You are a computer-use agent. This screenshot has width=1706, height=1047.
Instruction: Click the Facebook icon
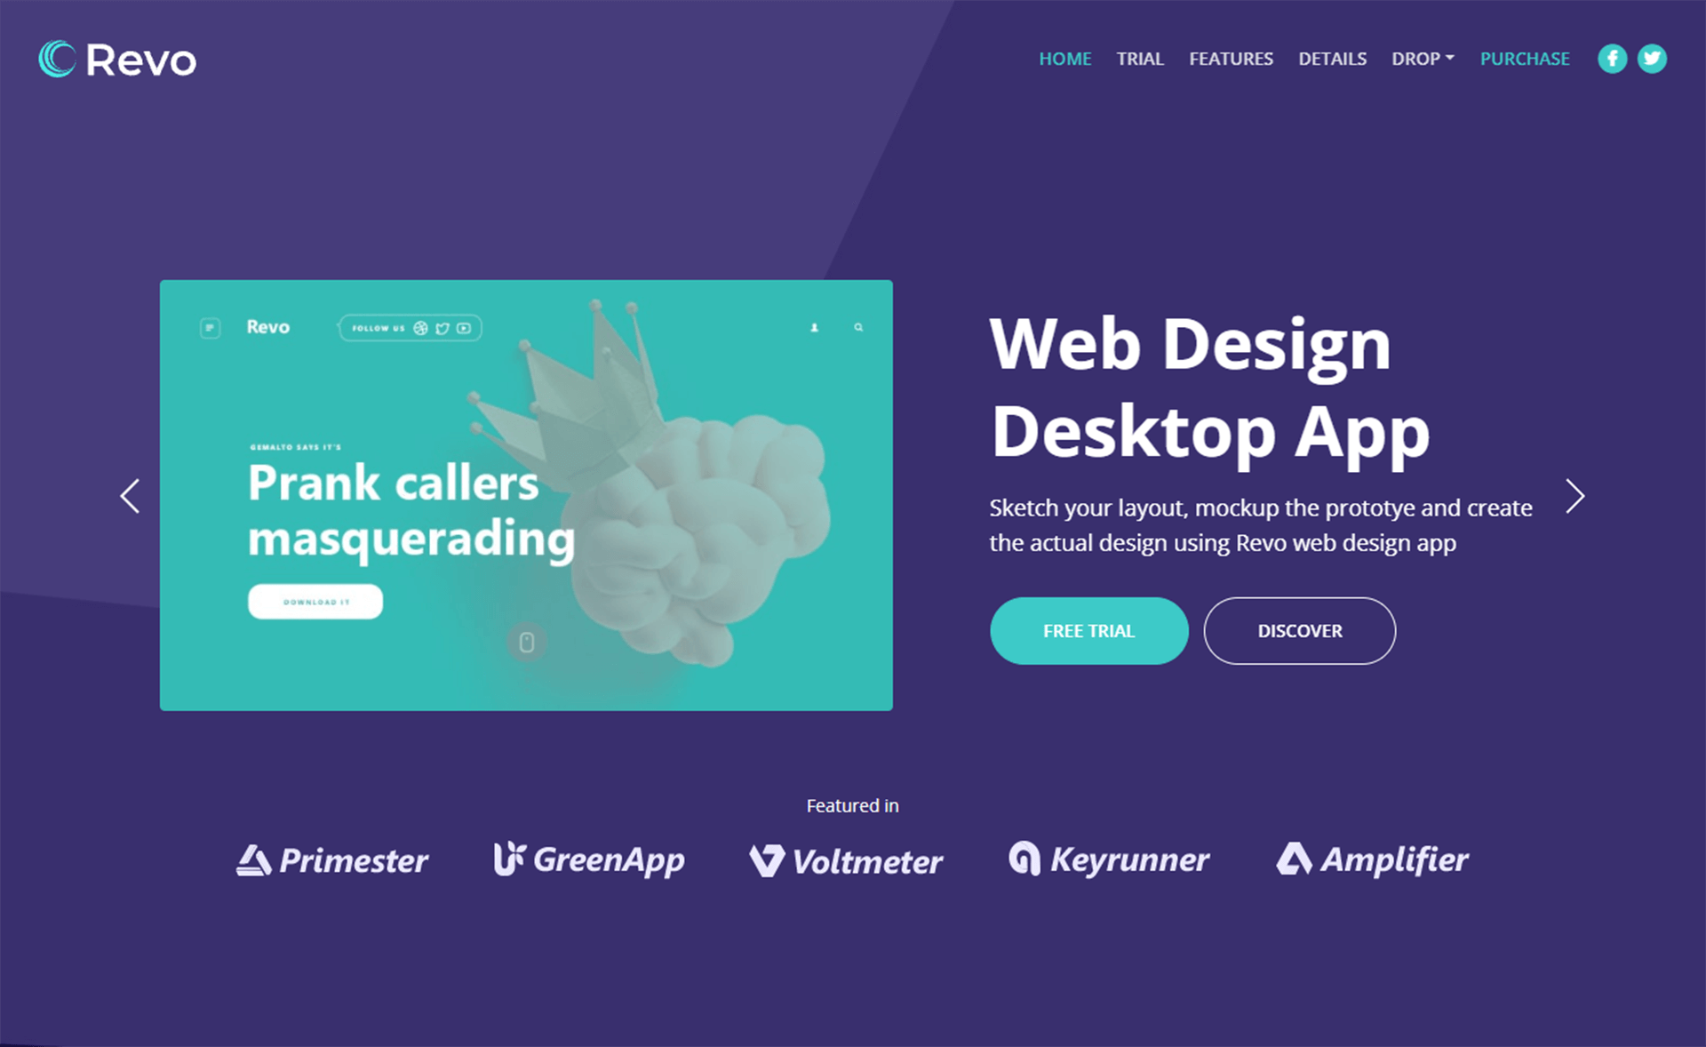[x=1612, y=59]
